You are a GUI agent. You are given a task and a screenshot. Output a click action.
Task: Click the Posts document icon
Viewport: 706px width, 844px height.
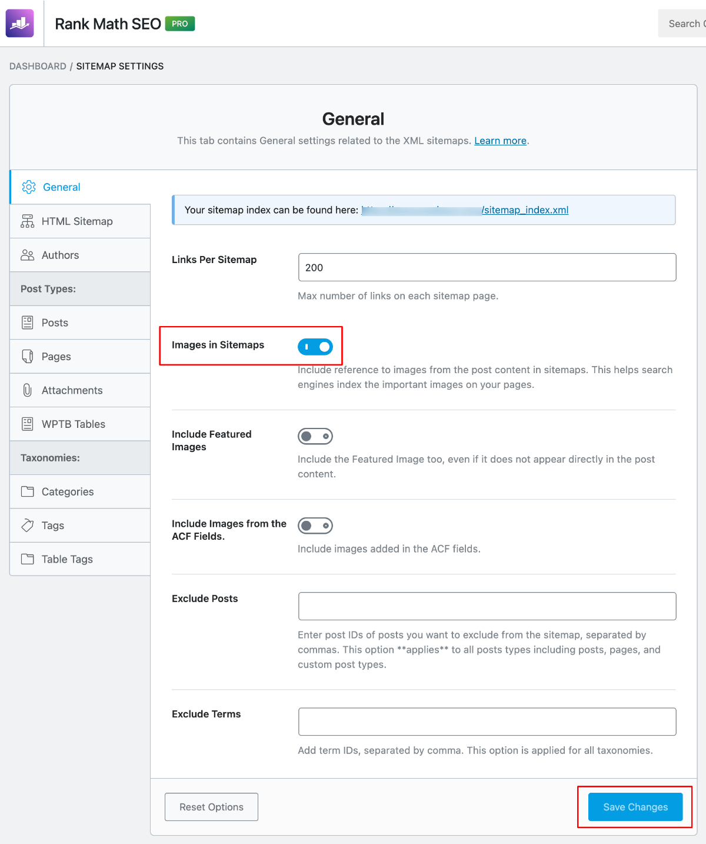pos(28,323)
